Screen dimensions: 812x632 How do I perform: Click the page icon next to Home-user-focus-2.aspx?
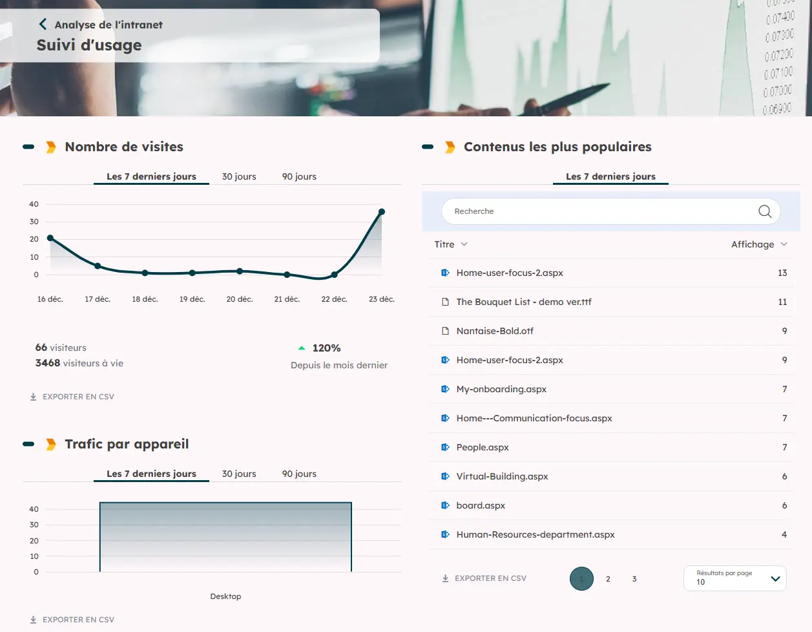[444, 272]
